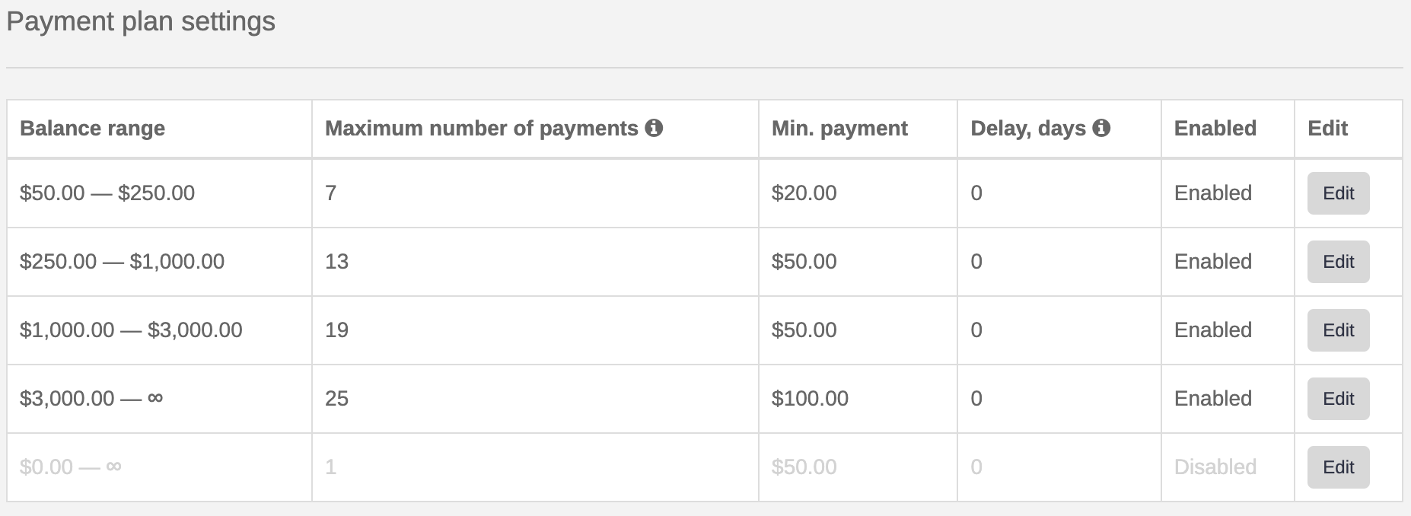The image size is (1411, 516).
Task: Select the Enabled column header
Action: pyautogui.click(x=1215, y=128)
